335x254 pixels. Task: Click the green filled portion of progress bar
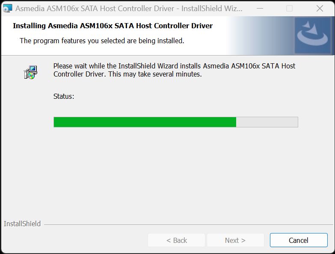(x=145, y=122)
